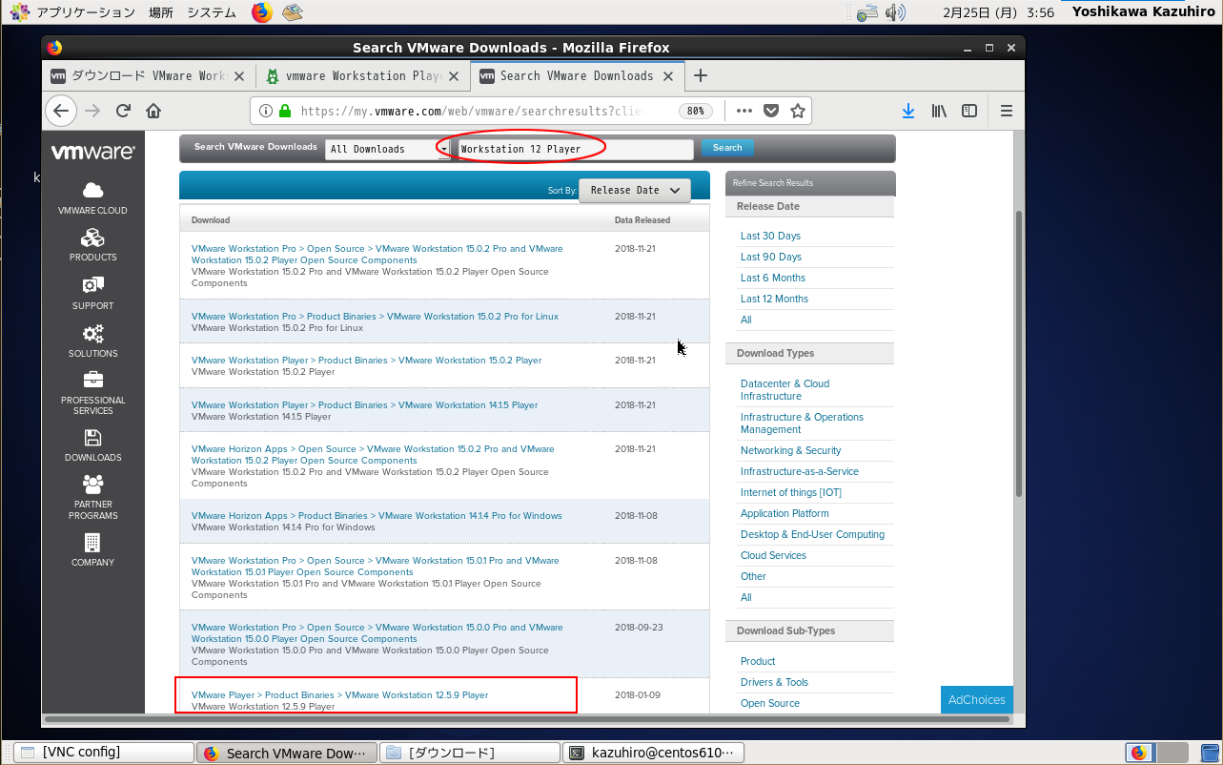Click the Firefox reload page icon
Image resolution: width=1223 pixels, height=765 pixels.
click(x=123, y=111)
